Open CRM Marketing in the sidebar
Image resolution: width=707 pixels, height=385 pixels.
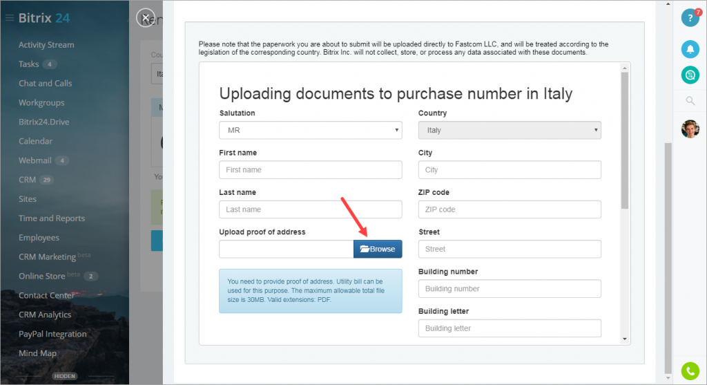click(x=48, y=257)
